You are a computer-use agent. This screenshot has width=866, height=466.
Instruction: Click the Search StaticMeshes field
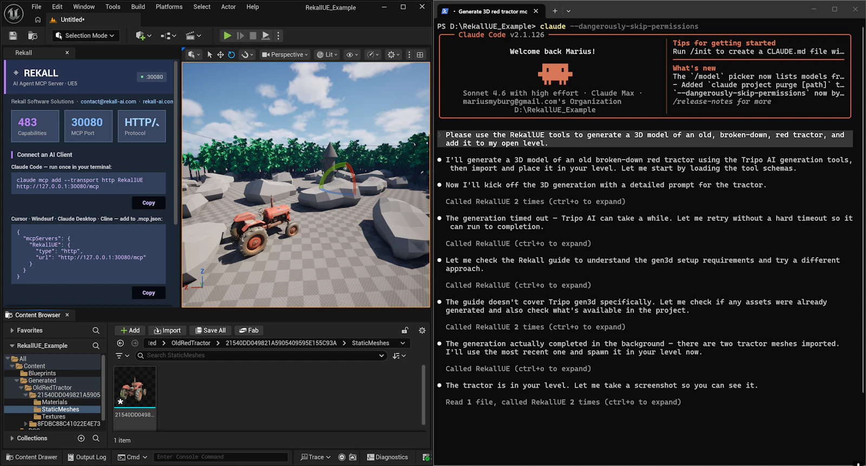click(x=260, y=356)
